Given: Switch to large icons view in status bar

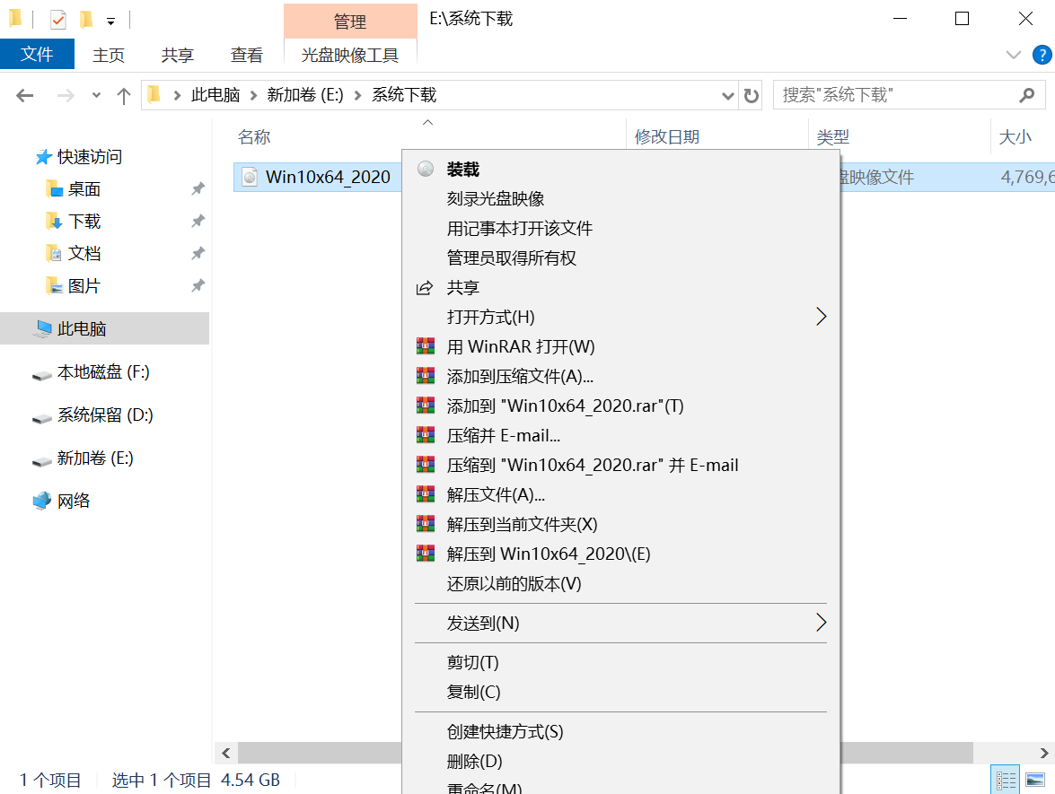Looking at the screenshot, I should coord(1035,780).
